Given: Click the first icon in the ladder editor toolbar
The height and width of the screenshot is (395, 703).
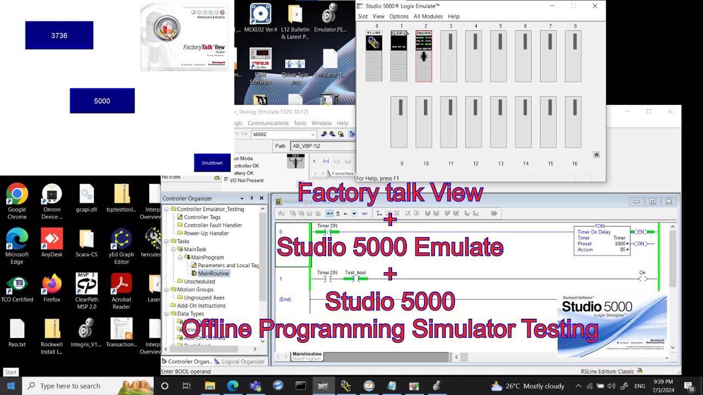Looking at the screenshot, I should point(282,213).
